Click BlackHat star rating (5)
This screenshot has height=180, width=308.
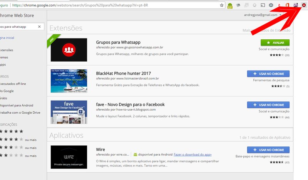coord(280,86)
